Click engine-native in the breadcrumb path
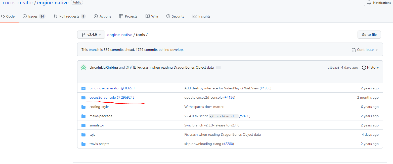Viewport: 393px width, 164px height. 120,35
